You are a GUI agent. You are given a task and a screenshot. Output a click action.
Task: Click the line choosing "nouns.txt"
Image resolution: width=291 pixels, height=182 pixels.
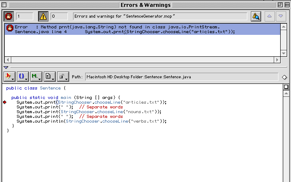tap(89, 112)
